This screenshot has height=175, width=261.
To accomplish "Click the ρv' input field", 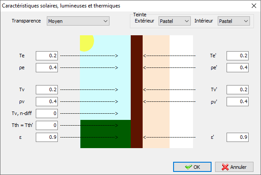I will 238,101.
